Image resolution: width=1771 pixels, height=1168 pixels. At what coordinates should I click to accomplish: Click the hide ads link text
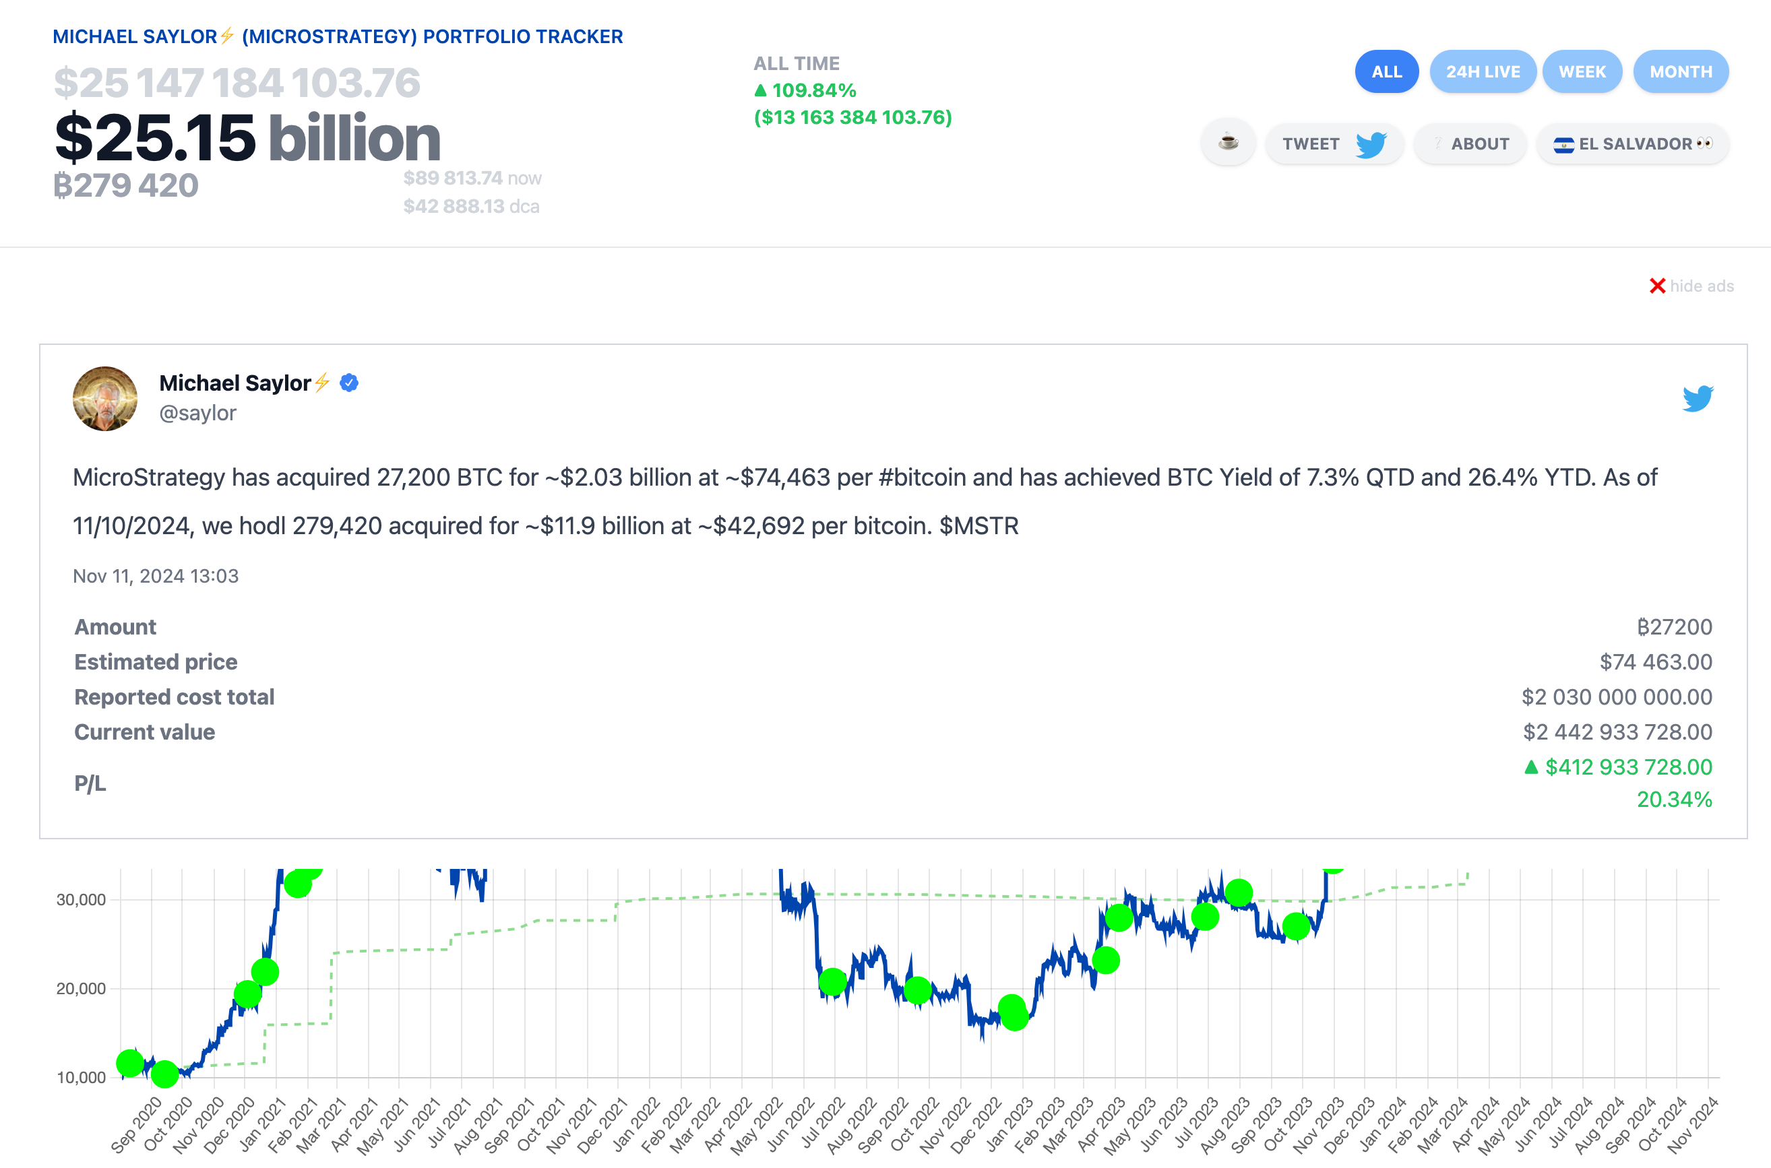[x=1702, y=286]
